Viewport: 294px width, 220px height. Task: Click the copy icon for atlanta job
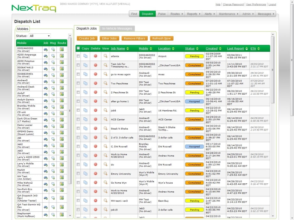pyautogui.click(x=85, y=56)
